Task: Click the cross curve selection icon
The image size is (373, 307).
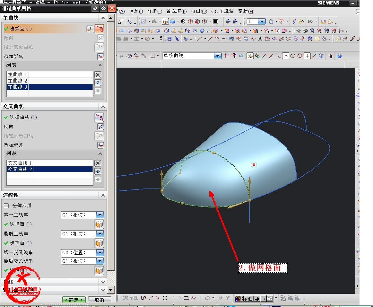Action: click(99, 117)
